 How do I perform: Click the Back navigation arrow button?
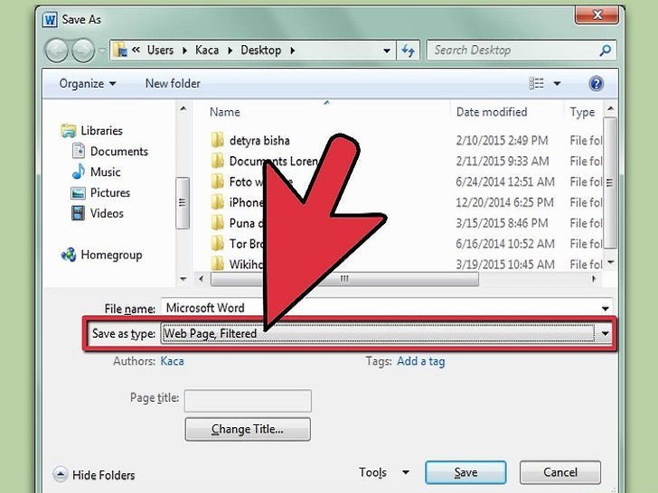point(57,51)
